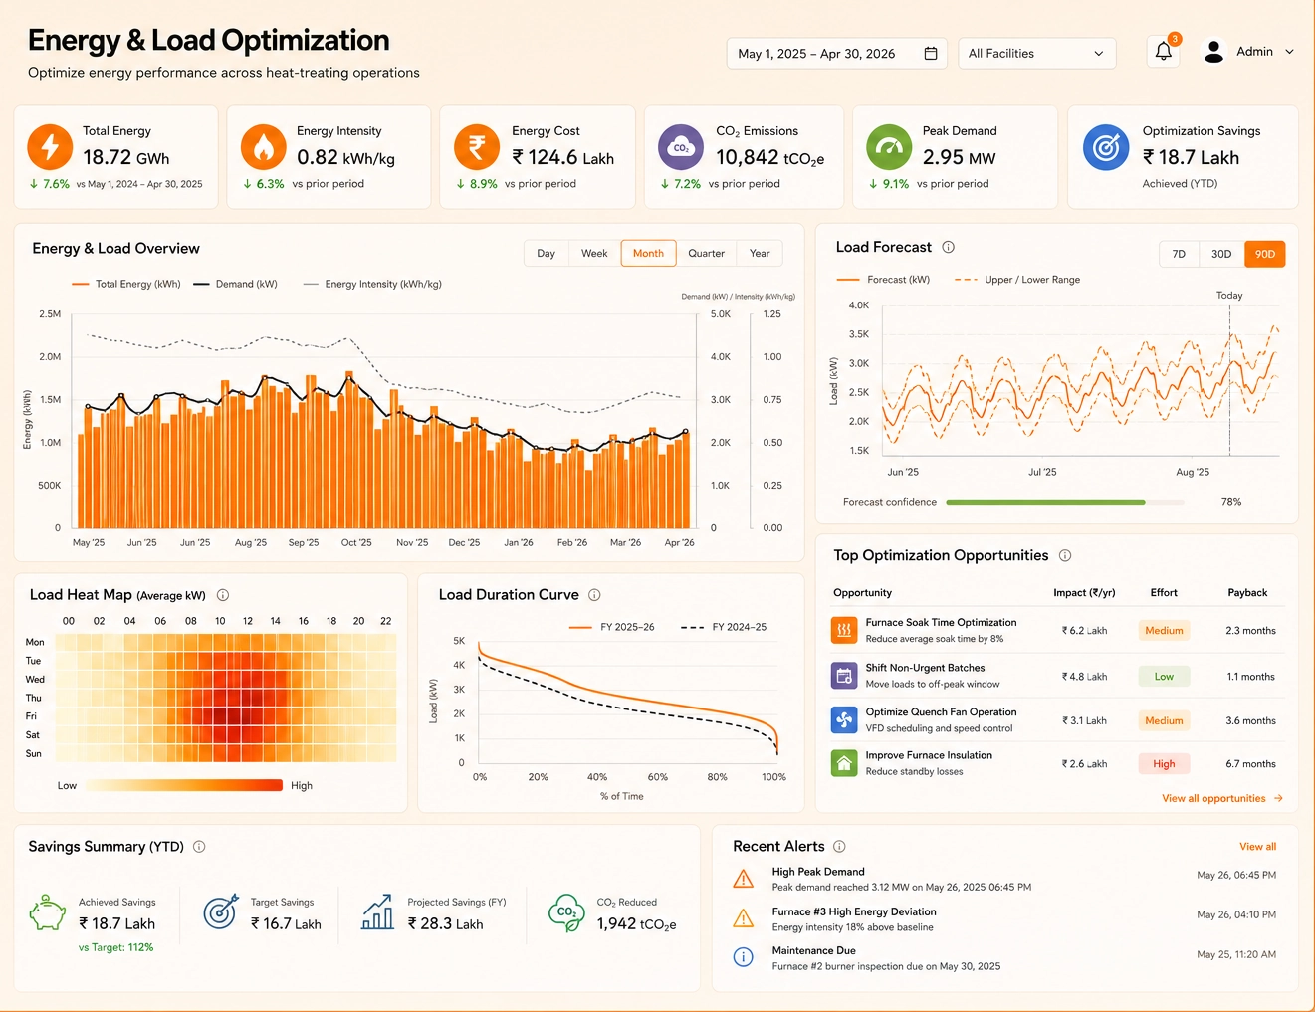Click the Load Forecast info icon

(949, 247)
